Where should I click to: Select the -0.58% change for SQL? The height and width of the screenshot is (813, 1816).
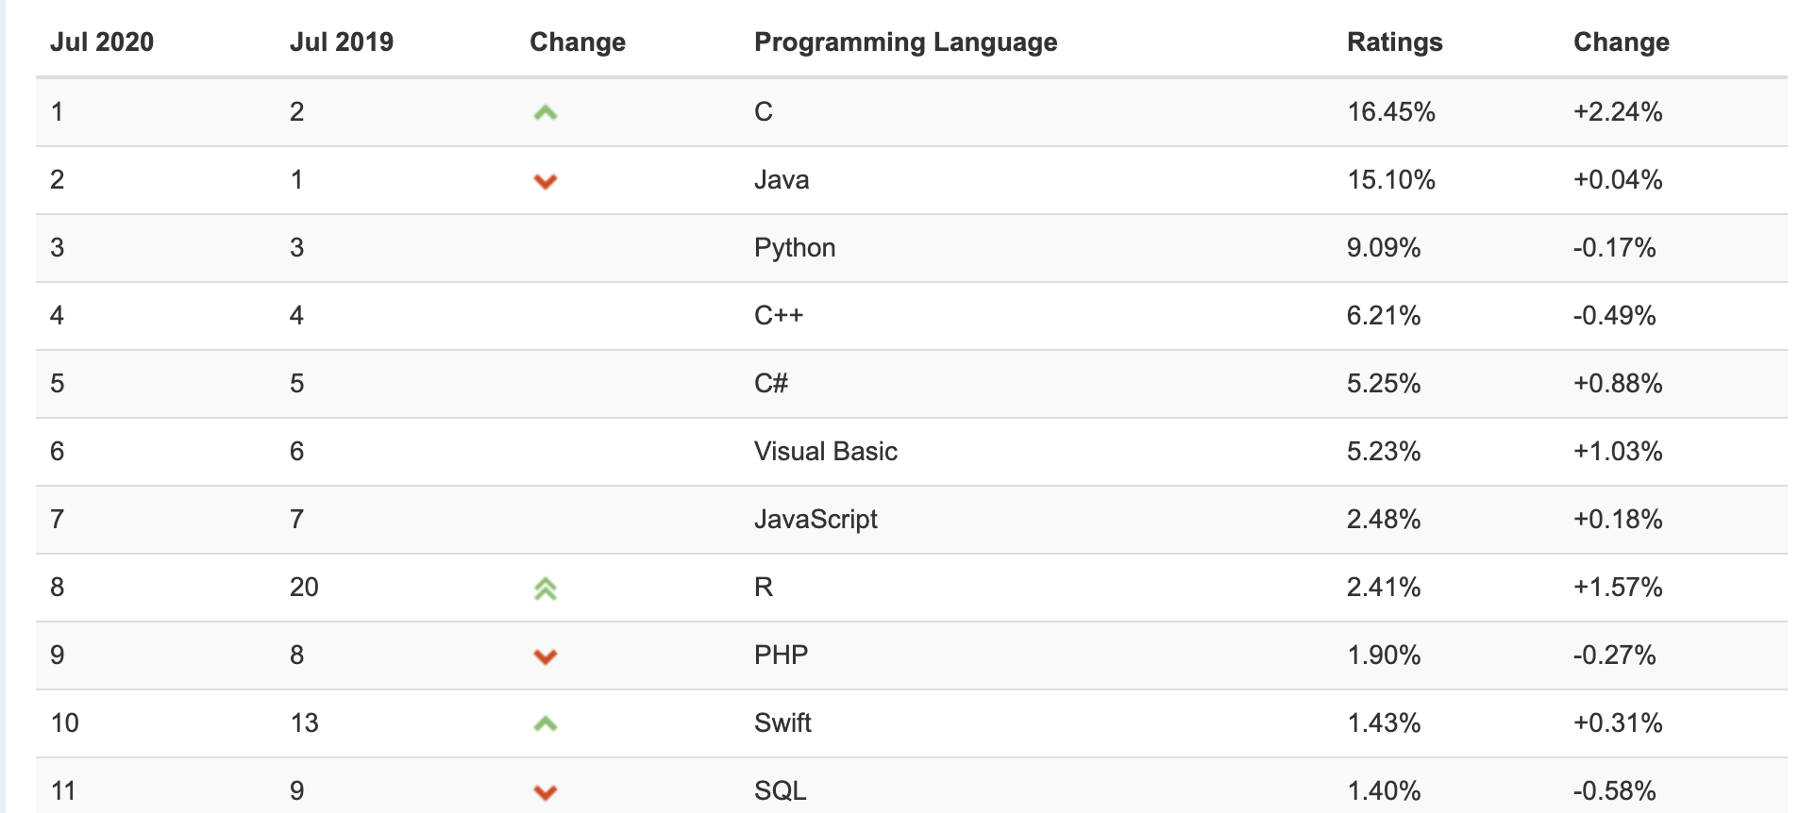coord(1614,791)
